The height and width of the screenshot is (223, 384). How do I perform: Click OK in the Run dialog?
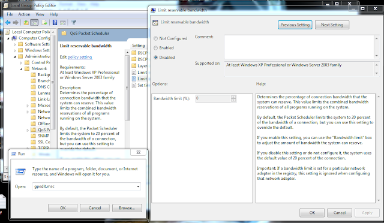[62, 208]
